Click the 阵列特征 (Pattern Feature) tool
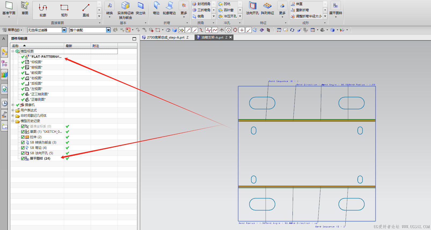 point(268,8)
